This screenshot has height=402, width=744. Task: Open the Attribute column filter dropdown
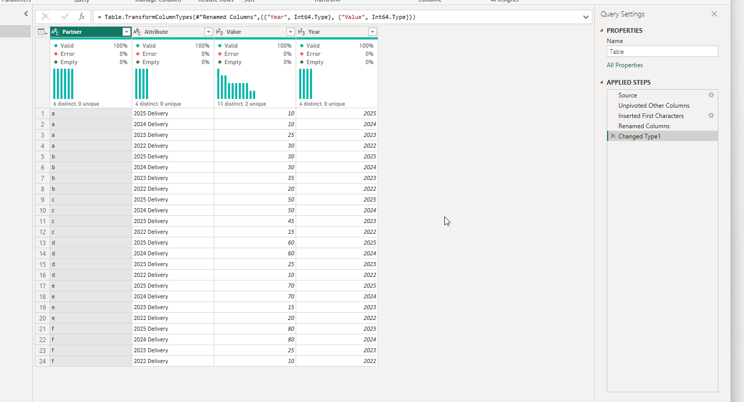coord(209,32)
